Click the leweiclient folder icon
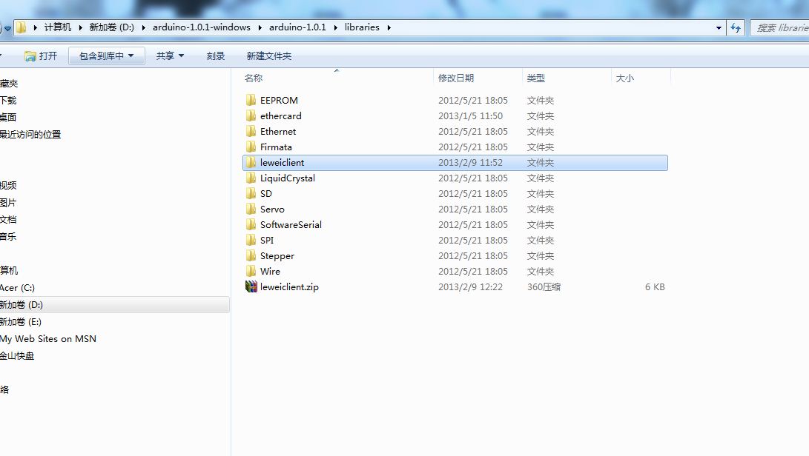Screen dimensions: 809x456 [251, 162]
